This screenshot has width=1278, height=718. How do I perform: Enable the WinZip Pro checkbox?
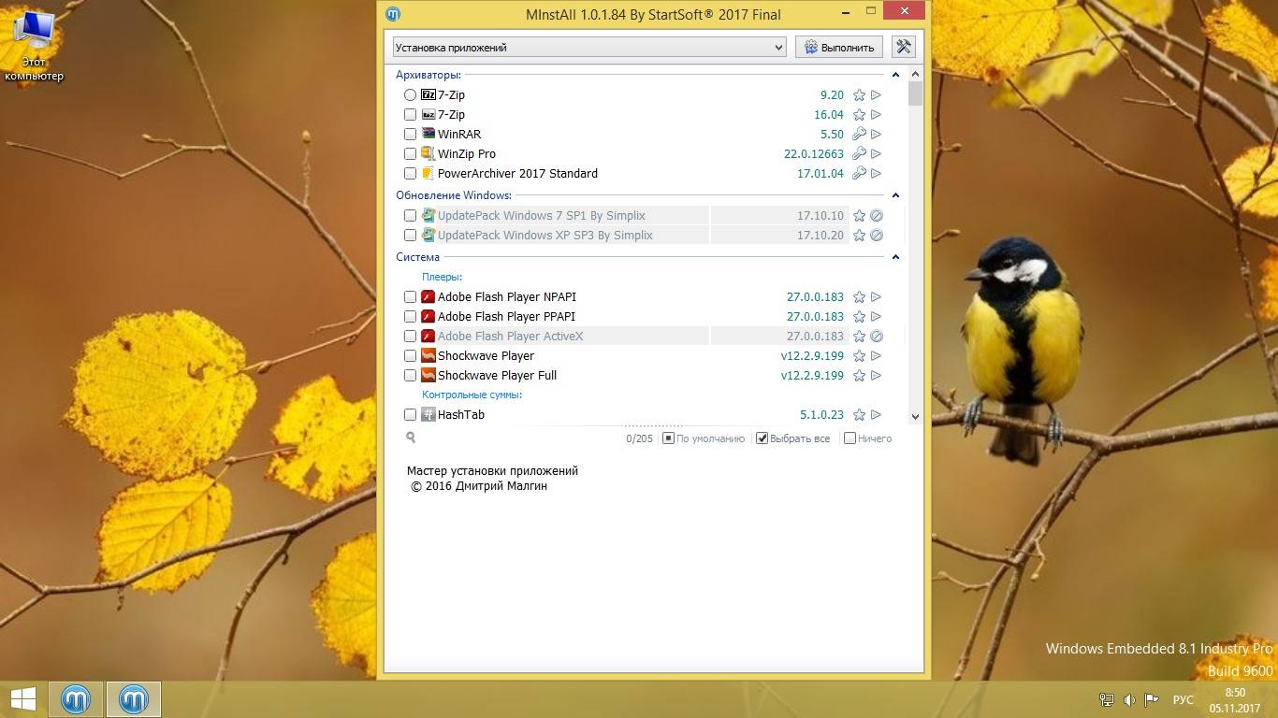[x=411, y=154]
